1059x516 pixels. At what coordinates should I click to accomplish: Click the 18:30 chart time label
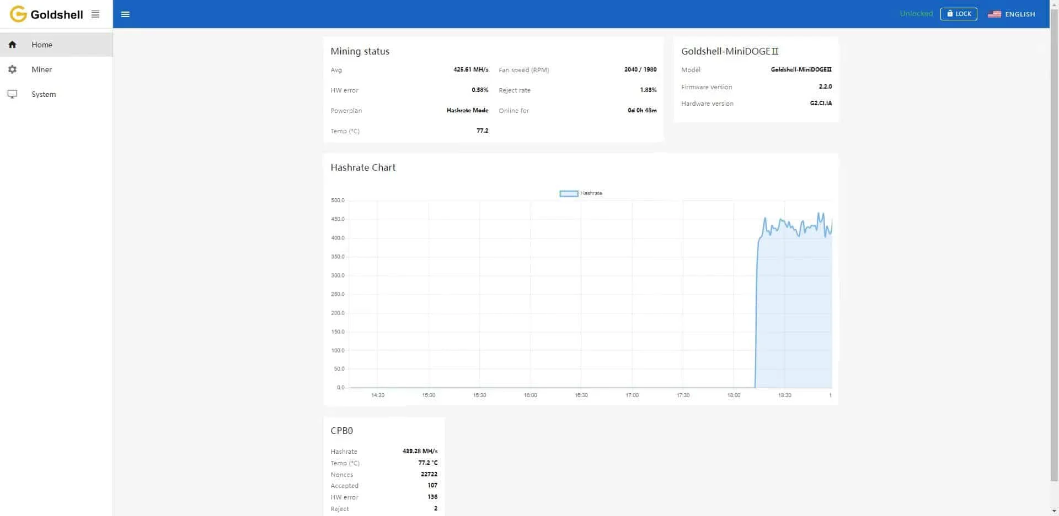[784, 395]
